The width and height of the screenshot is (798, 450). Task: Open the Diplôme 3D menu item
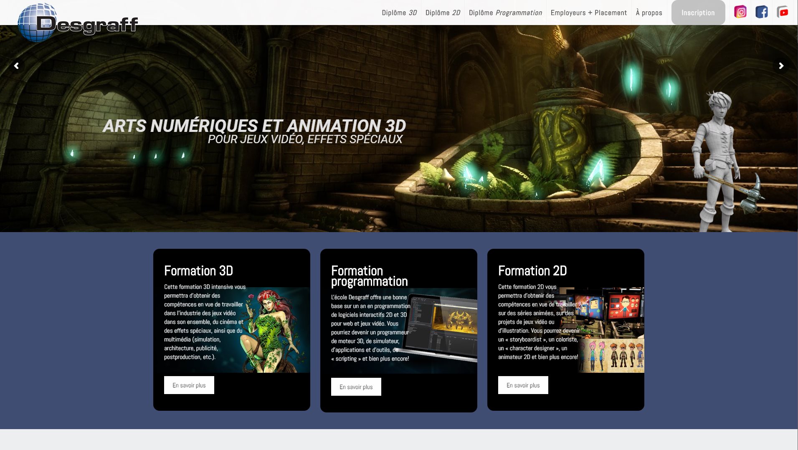coord(399,13)
